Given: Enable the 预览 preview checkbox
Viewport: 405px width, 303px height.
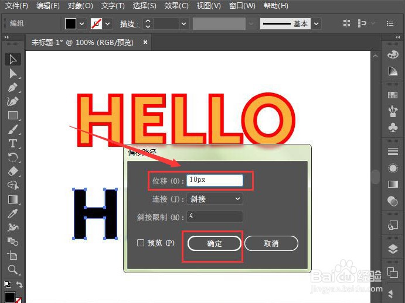Looking at the screenshot, I should click(141, 243).
